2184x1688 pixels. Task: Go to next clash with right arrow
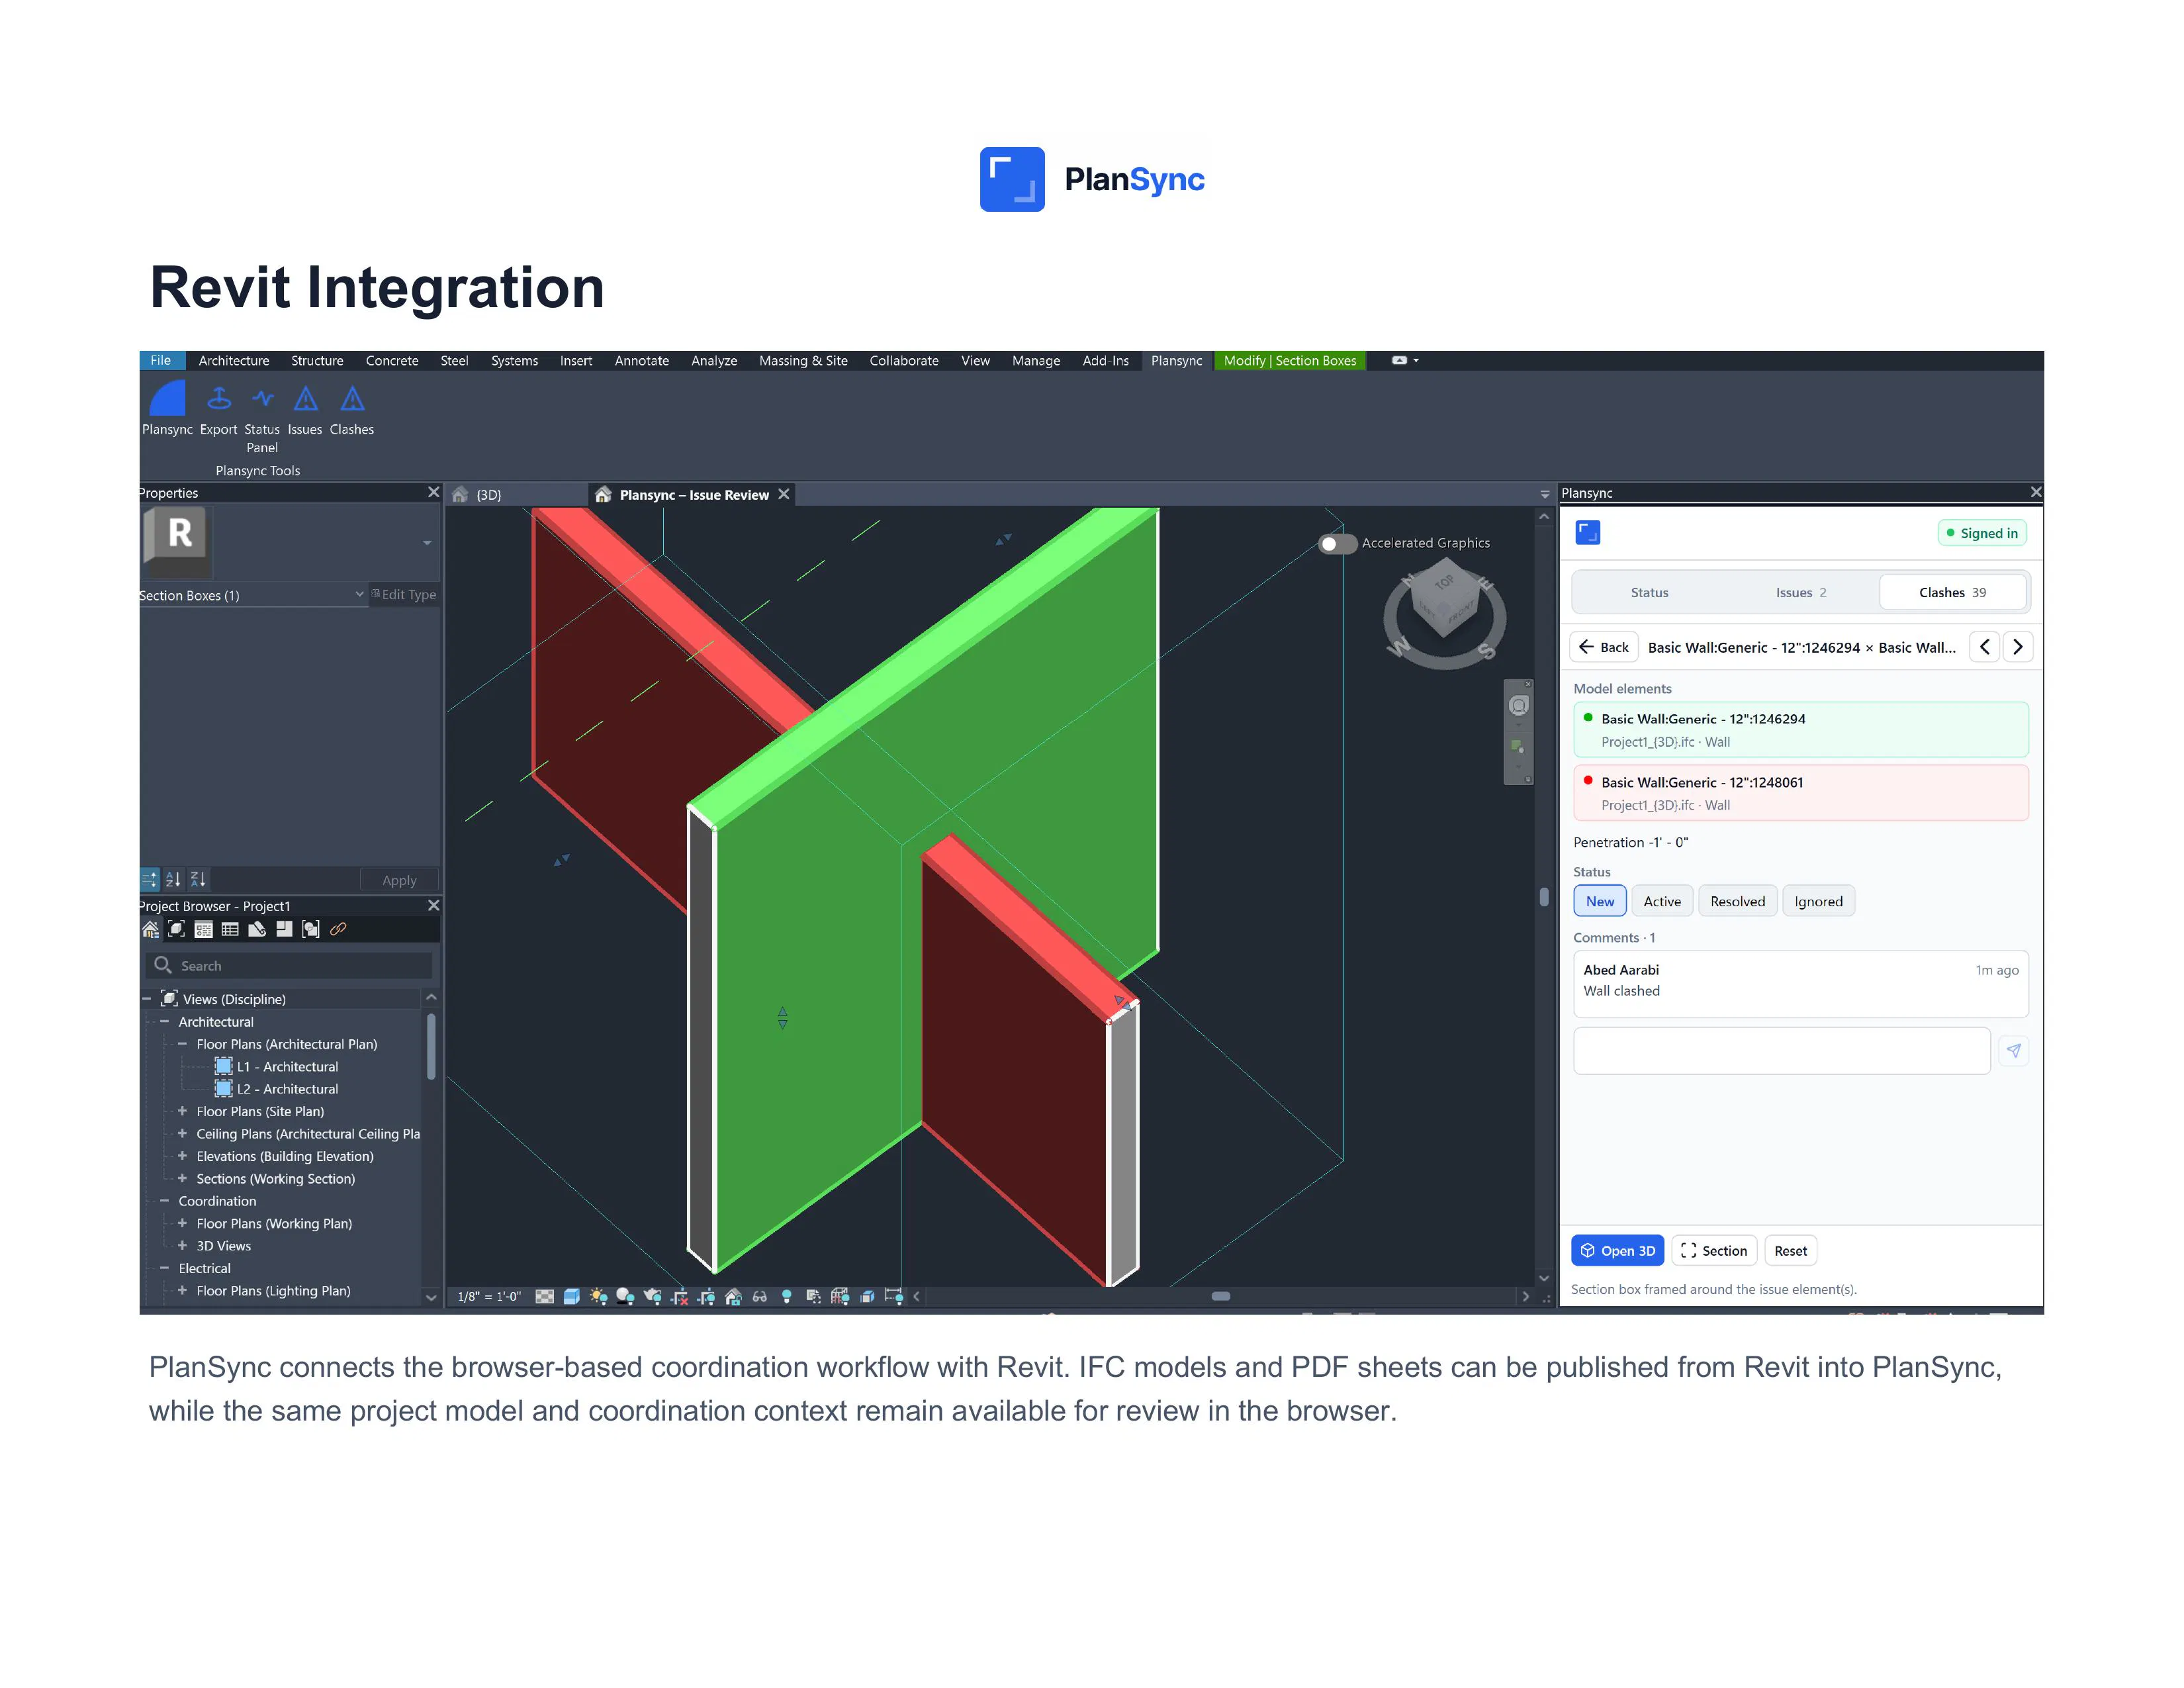2018,647
